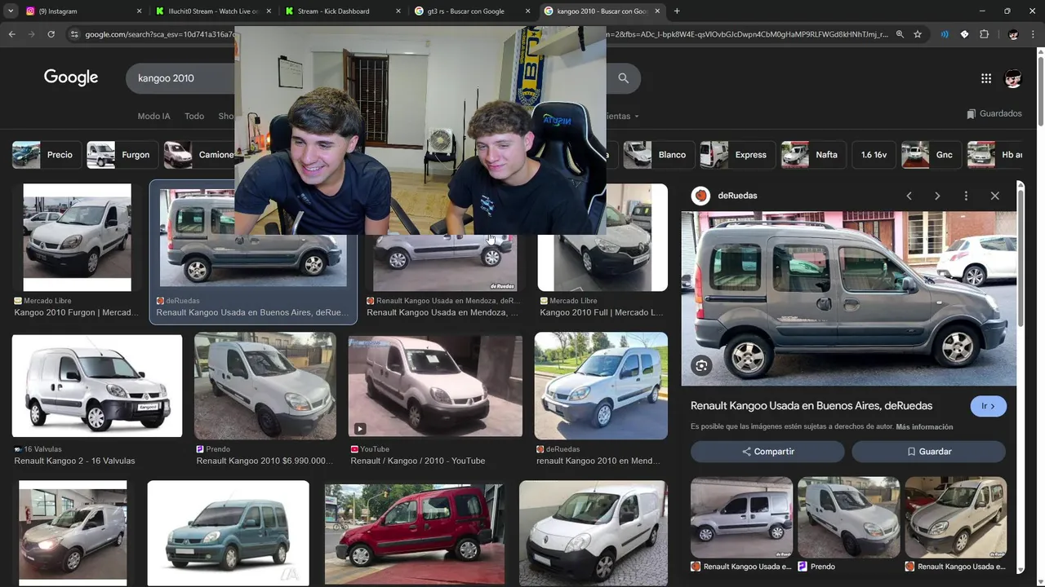1045x587 pixels.
Task: Search with Google Lens on preview
Action: [x=701, y=366]
